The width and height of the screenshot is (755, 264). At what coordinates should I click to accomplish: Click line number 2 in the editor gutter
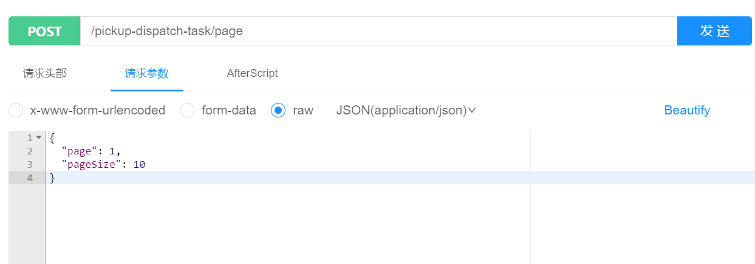point(30,151)
